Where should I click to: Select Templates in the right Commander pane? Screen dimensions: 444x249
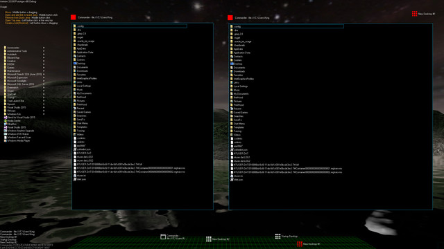[x=239, y=127]
